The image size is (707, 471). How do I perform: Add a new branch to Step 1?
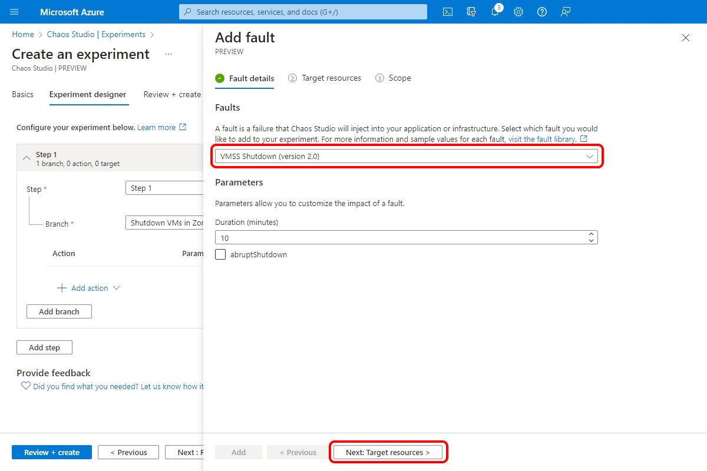point(59,311)
